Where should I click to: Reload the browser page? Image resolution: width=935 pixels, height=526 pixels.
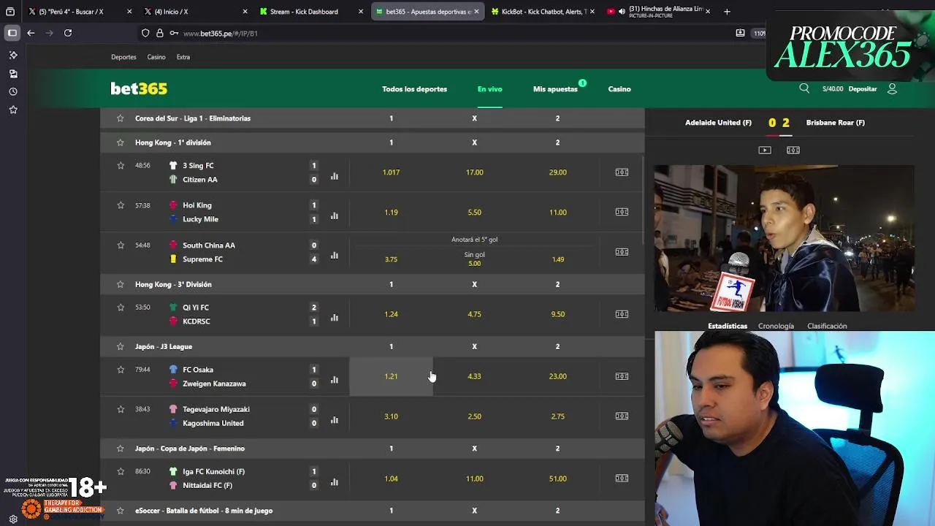68,33
